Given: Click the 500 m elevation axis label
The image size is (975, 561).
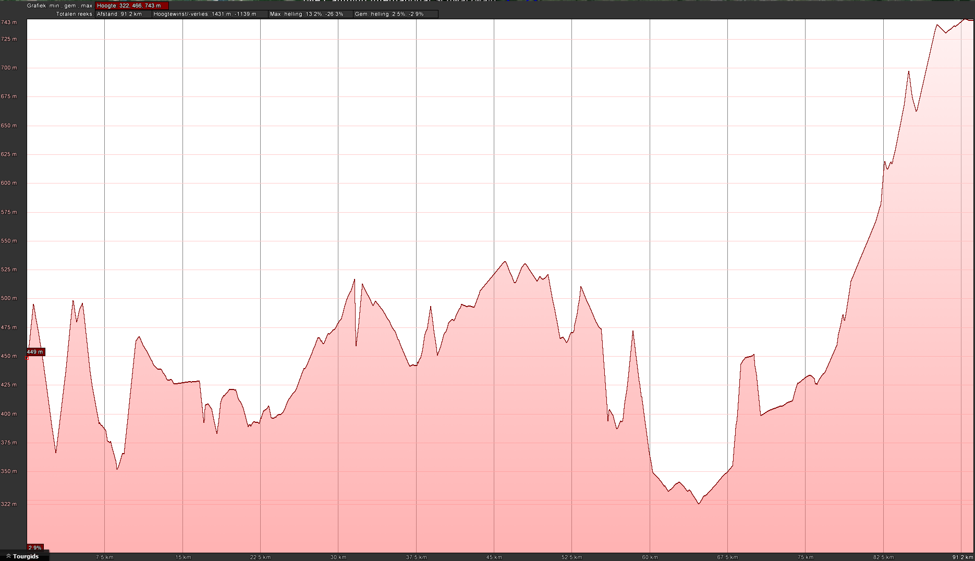Looking at the screenshot, I should [9, 298].
